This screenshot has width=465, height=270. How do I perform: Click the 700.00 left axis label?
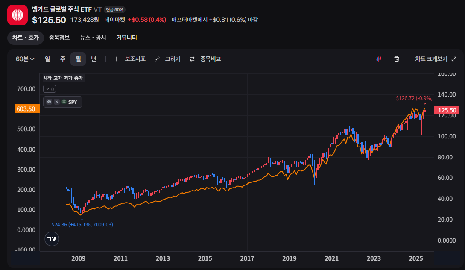[x=26, y=89]
